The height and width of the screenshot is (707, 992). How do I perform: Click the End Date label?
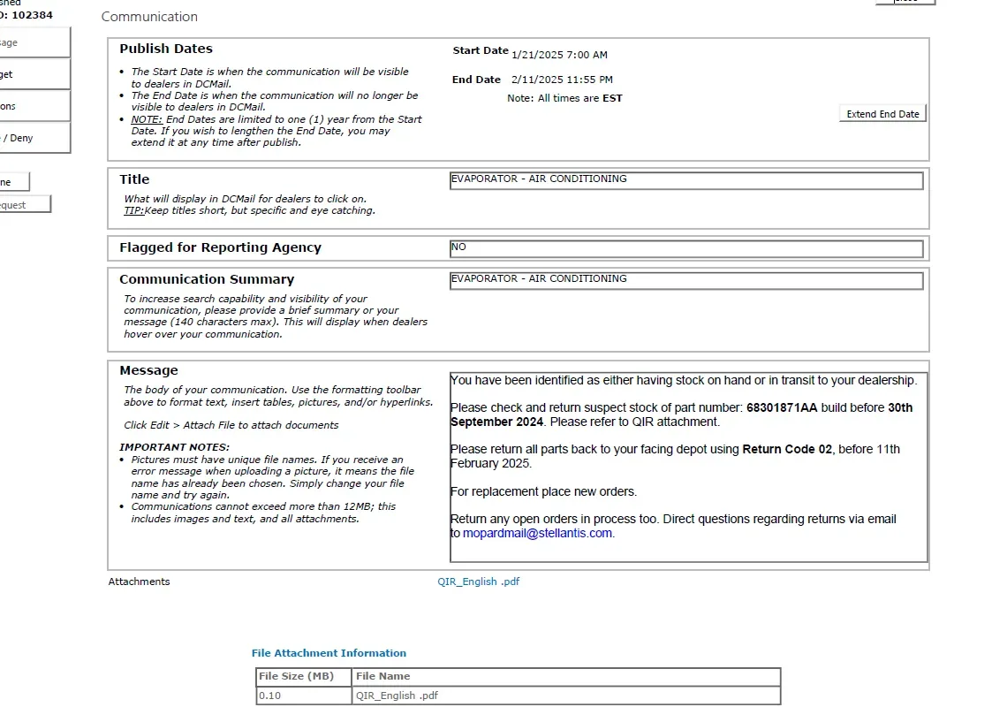click(x=476, y=80)
